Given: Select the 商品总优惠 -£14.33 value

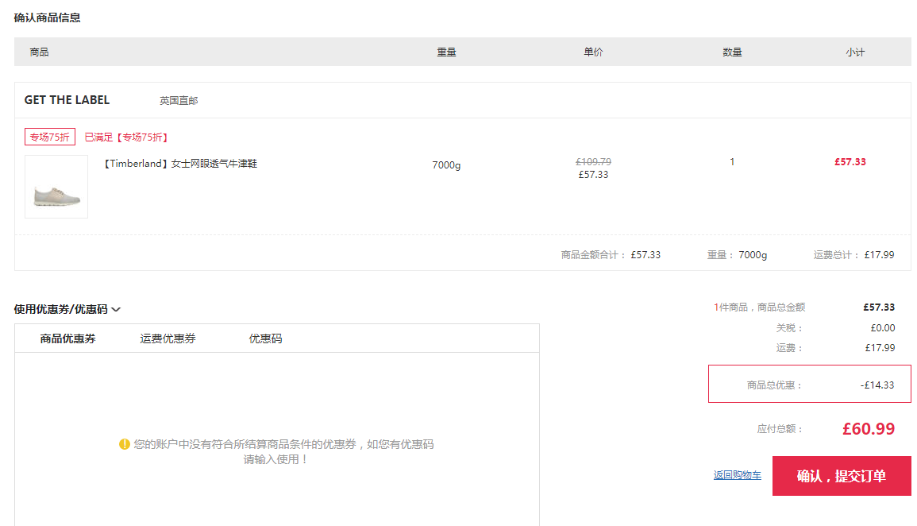Looking at the screenshot, I should pos(877,385).
